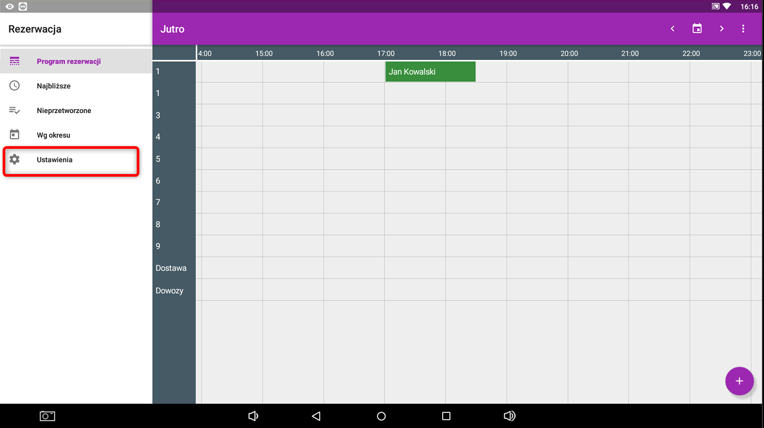Click the Ustawienia gear icon

(x=15, y=159)
